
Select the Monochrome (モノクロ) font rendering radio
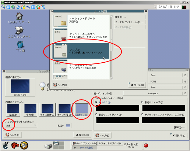click(96, 102)
